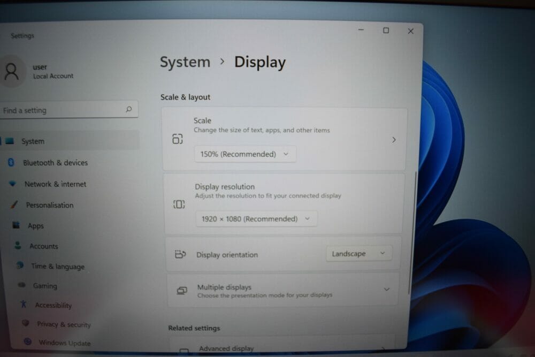Click the Time & language globe icon
Image resolution: width=535 pixels, height=357 pixels.
tap(20, 265)
